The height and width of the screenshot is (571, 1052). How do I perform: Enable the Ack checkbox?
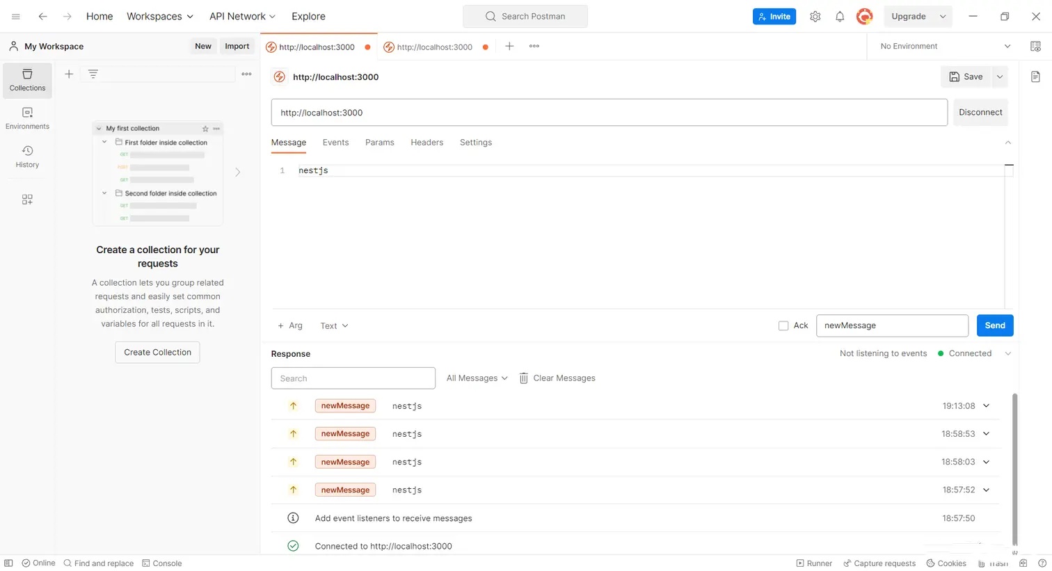coord(783,325)
